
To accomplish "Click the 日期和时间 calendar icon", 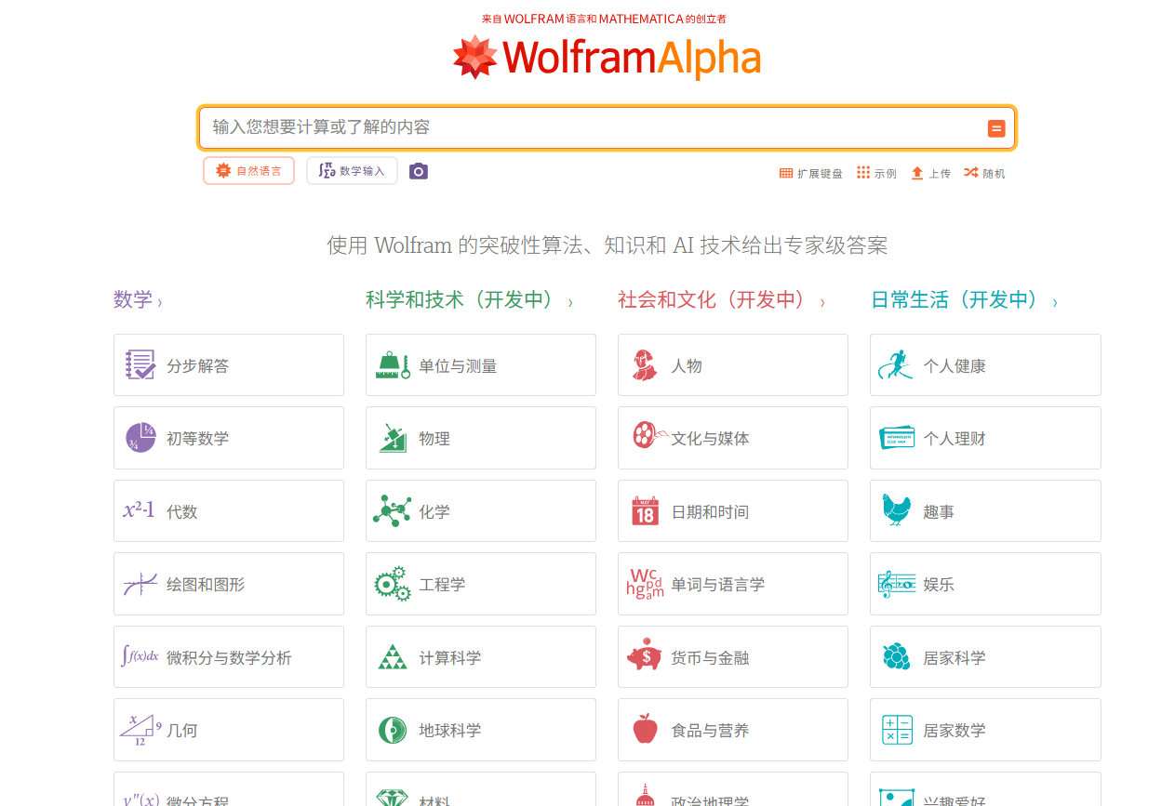I will point(645,511).
